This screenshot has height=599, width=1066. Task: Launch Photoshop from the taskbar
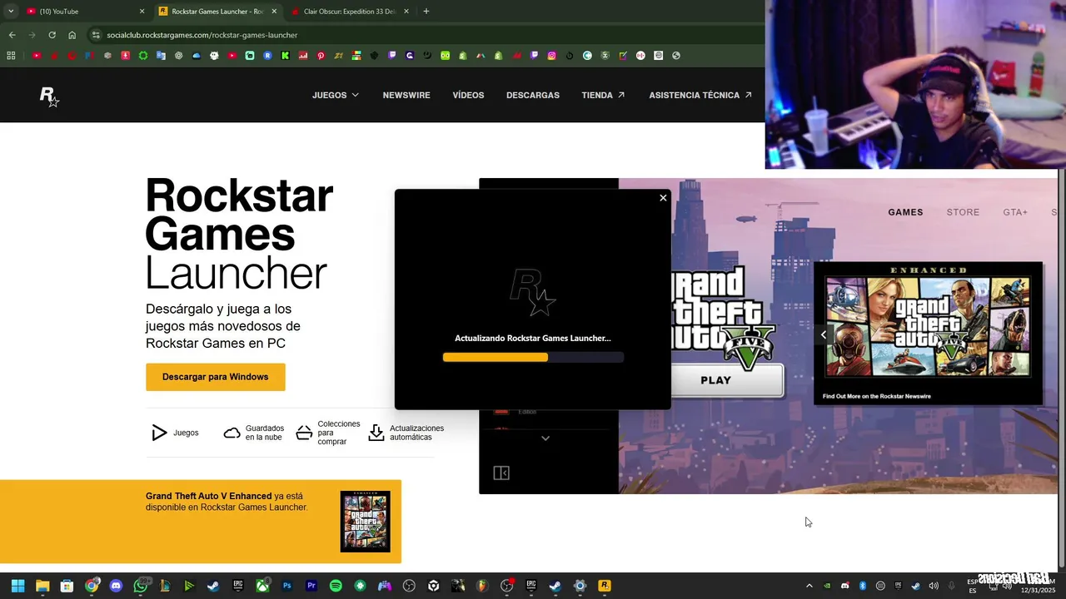click(x=287, y=586)
